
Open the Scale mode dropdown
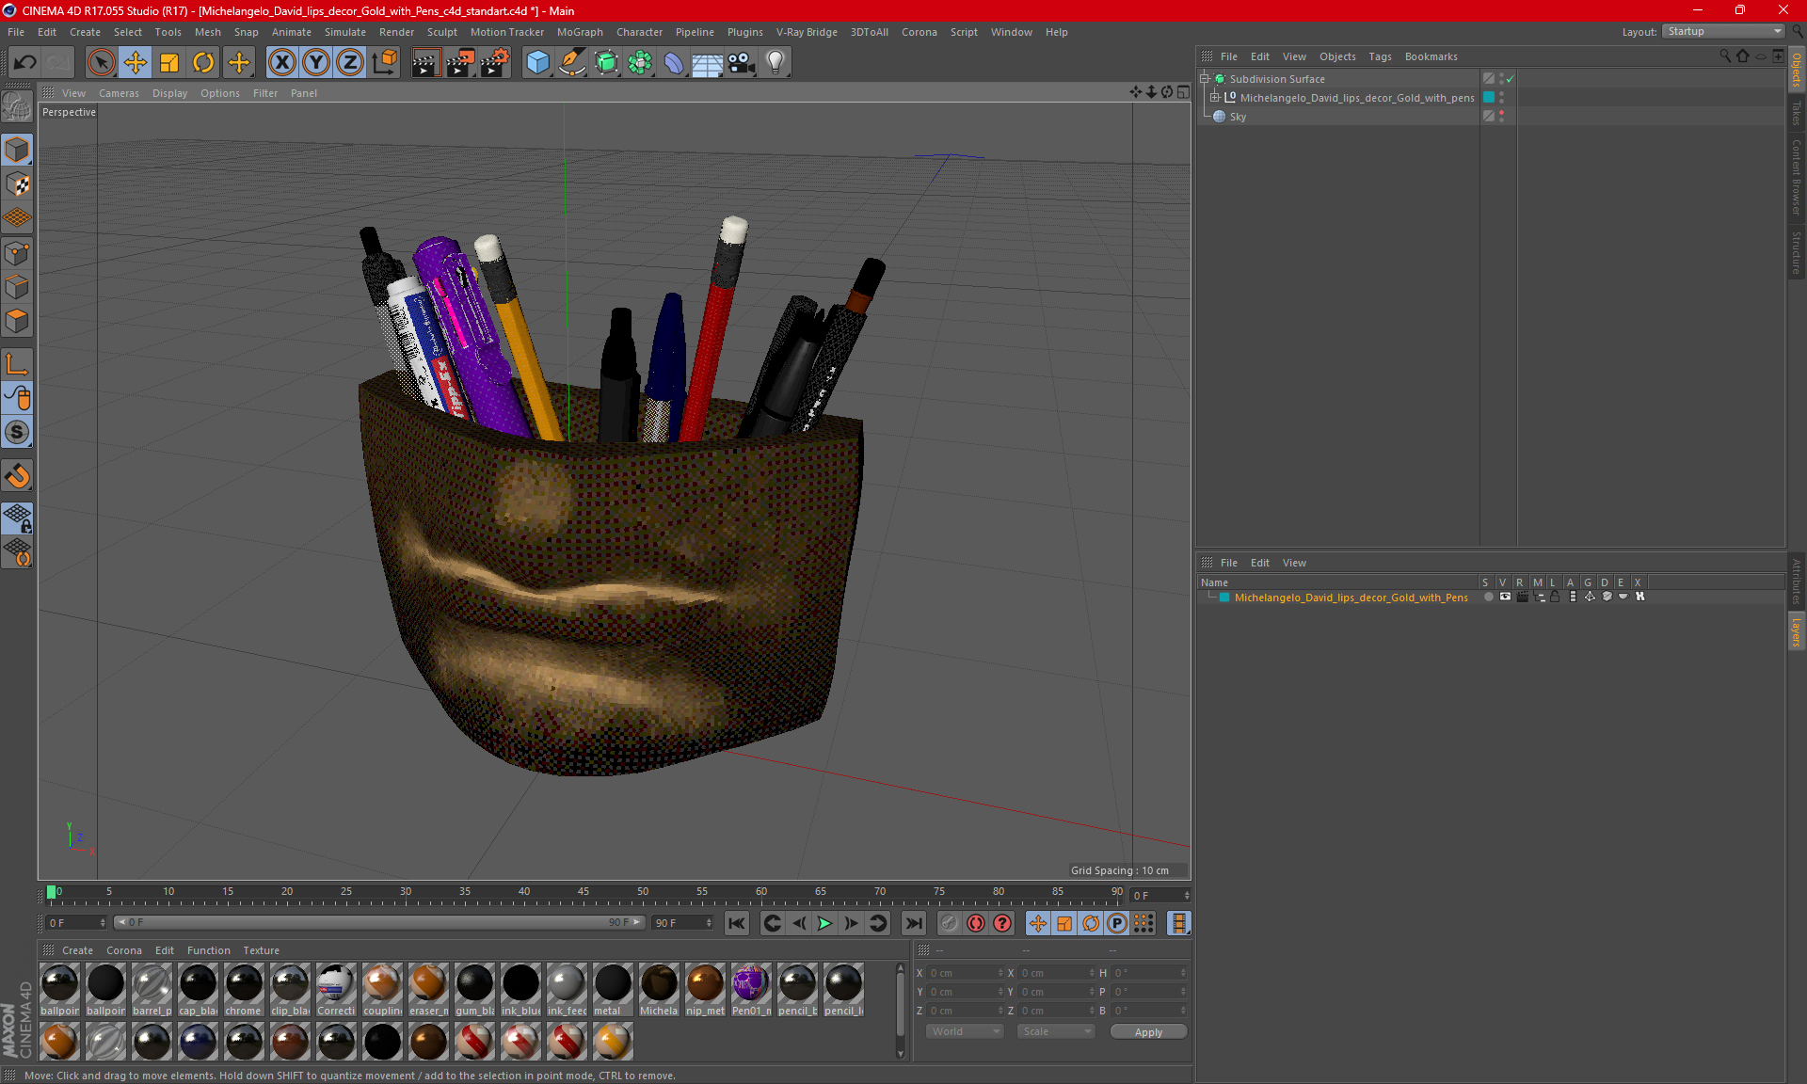1057,1031
